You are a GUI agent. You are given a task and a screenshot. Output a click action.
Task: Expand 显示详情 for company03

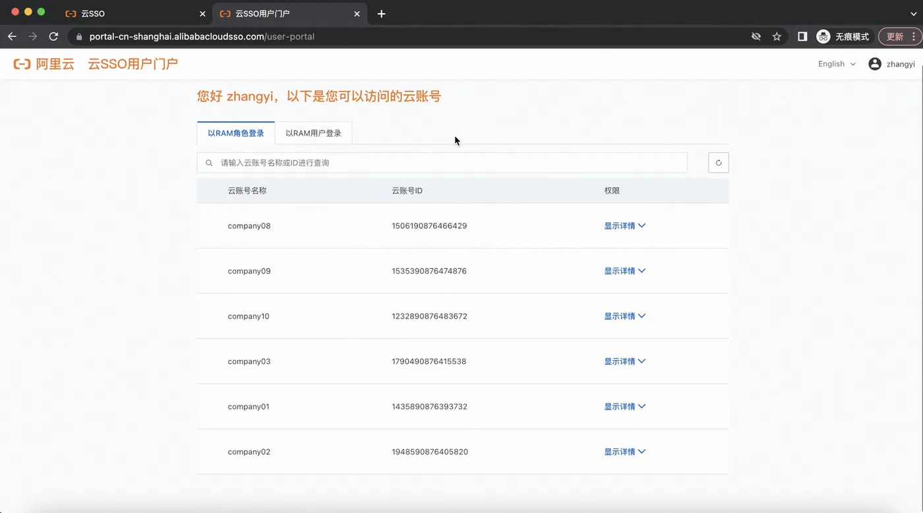(624, 361)
